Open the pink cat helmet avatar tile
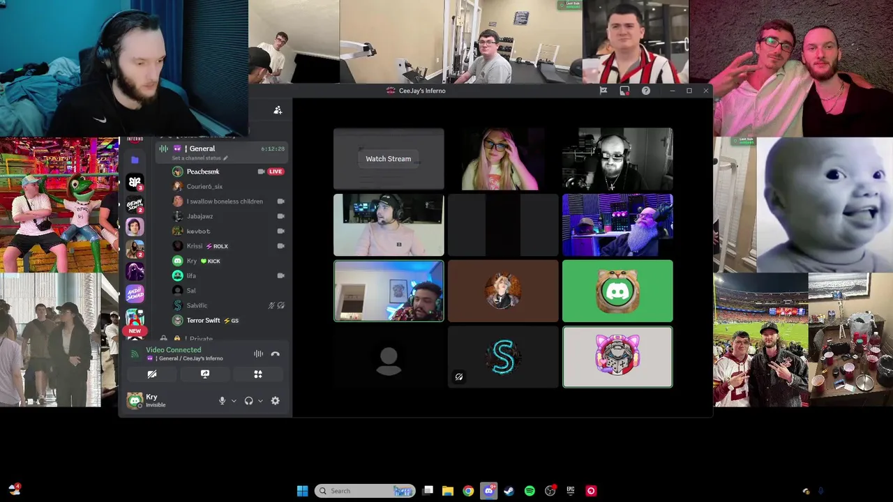Viewport: 893px width, 502px height. (x=617, y=357)
